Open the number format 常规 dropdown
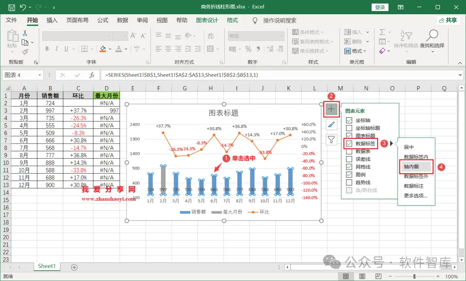The width and height of the screenshot is (466, 281). [x=281, y=36]
